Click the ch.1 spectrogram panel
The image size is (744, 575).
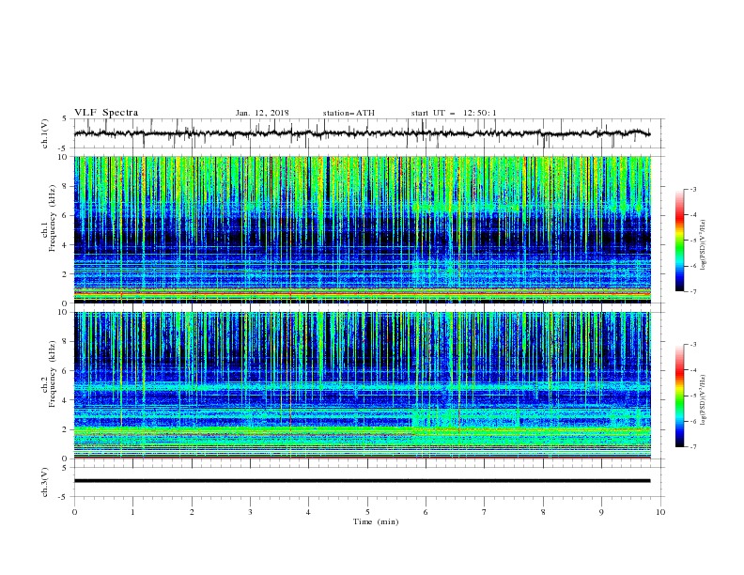pos(362,229)
